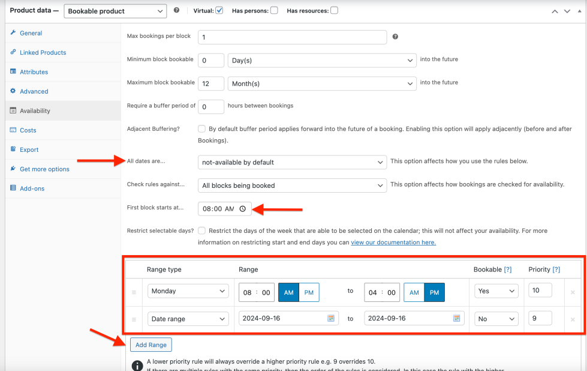This screenshot has width=587, height=371.
Task: Expand the Monday range type dropdown
Action: [x=188, y=291]
